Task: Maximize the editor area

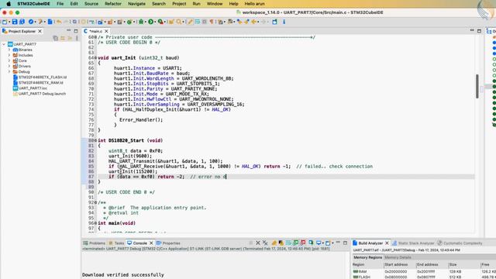Action: pyautogui.click(x=479, y=31)
